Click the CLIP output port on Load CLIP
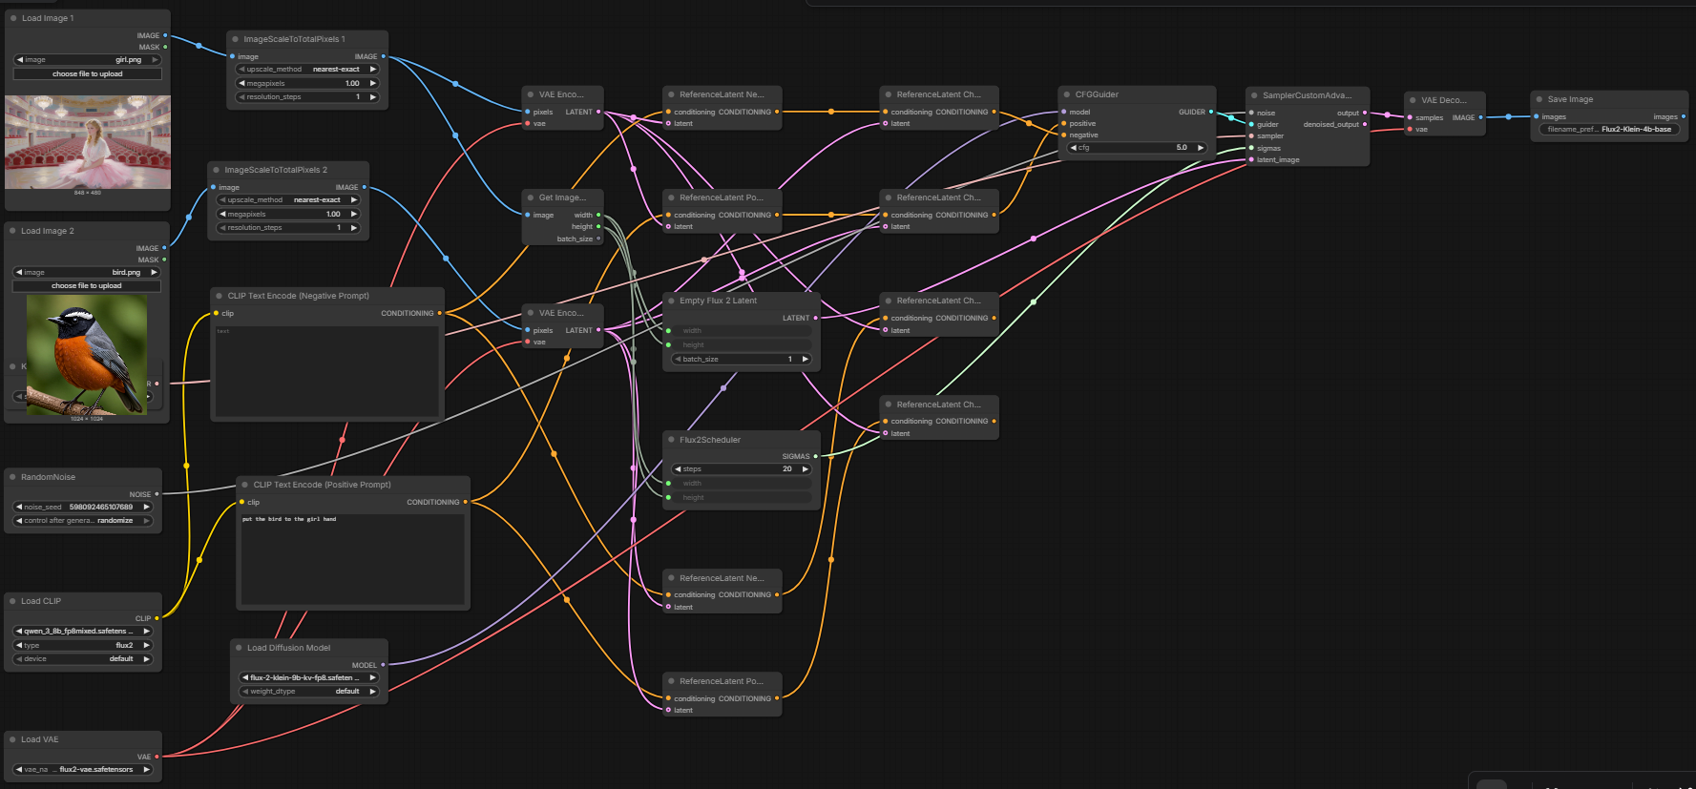The height and width of the screenshot is (789, 1696). (x=157, y=618)
